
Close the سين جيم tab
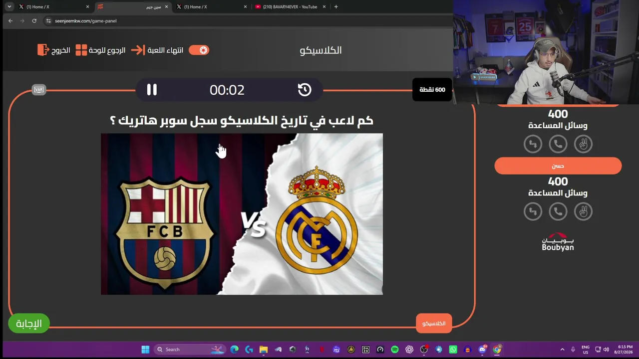166,6
